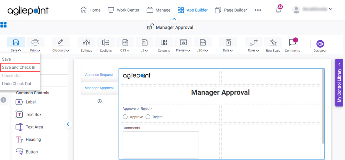
Task: Open notifications bell with 33 badge
Action: point(279,10)
